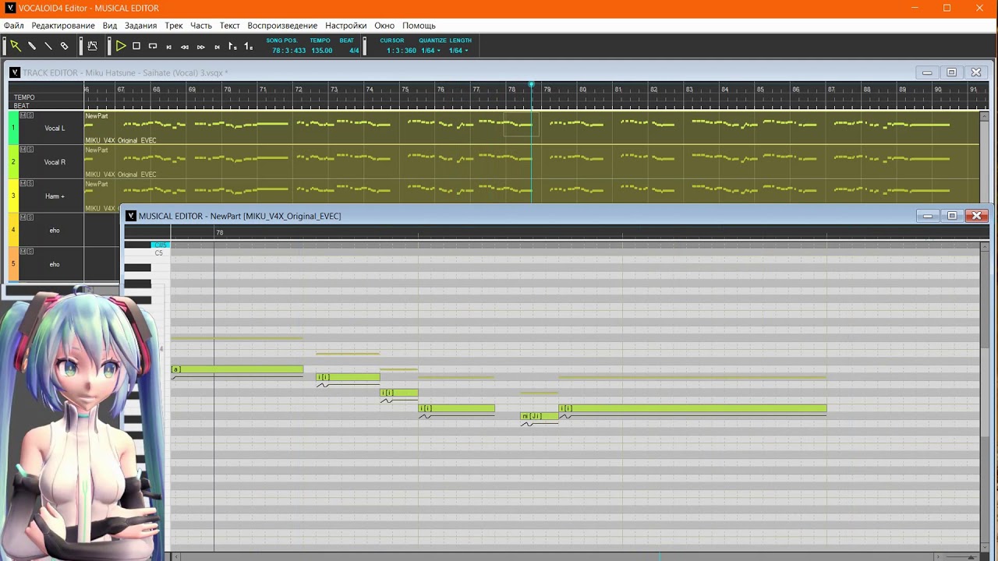
Task: Open the Настройки menu
Action: coord(345,26)
